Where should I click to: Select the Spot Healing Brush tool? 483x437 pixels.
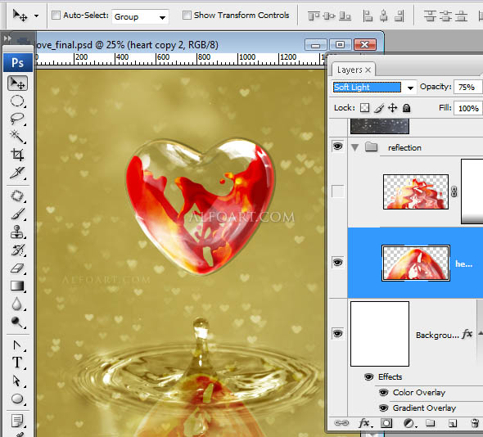[17, 196]
